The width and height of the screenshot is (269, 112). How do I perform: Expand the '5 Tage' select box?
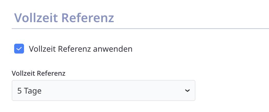pos(103,90)
